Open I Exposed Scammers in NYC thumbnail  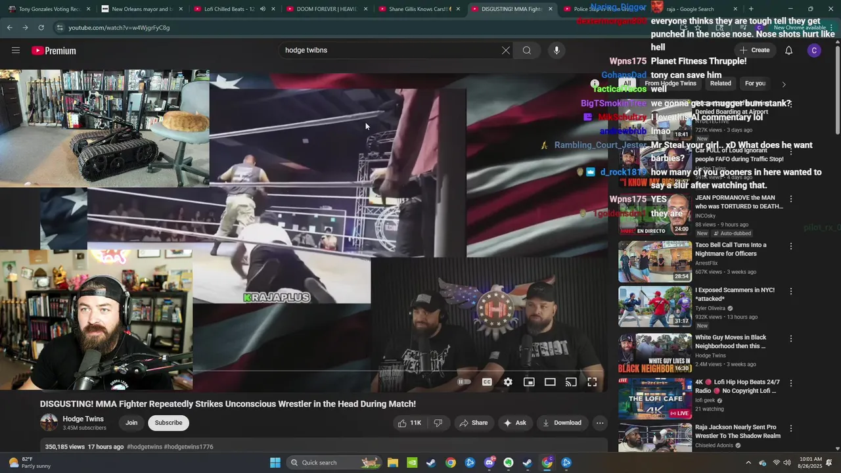tap(655, 307)
